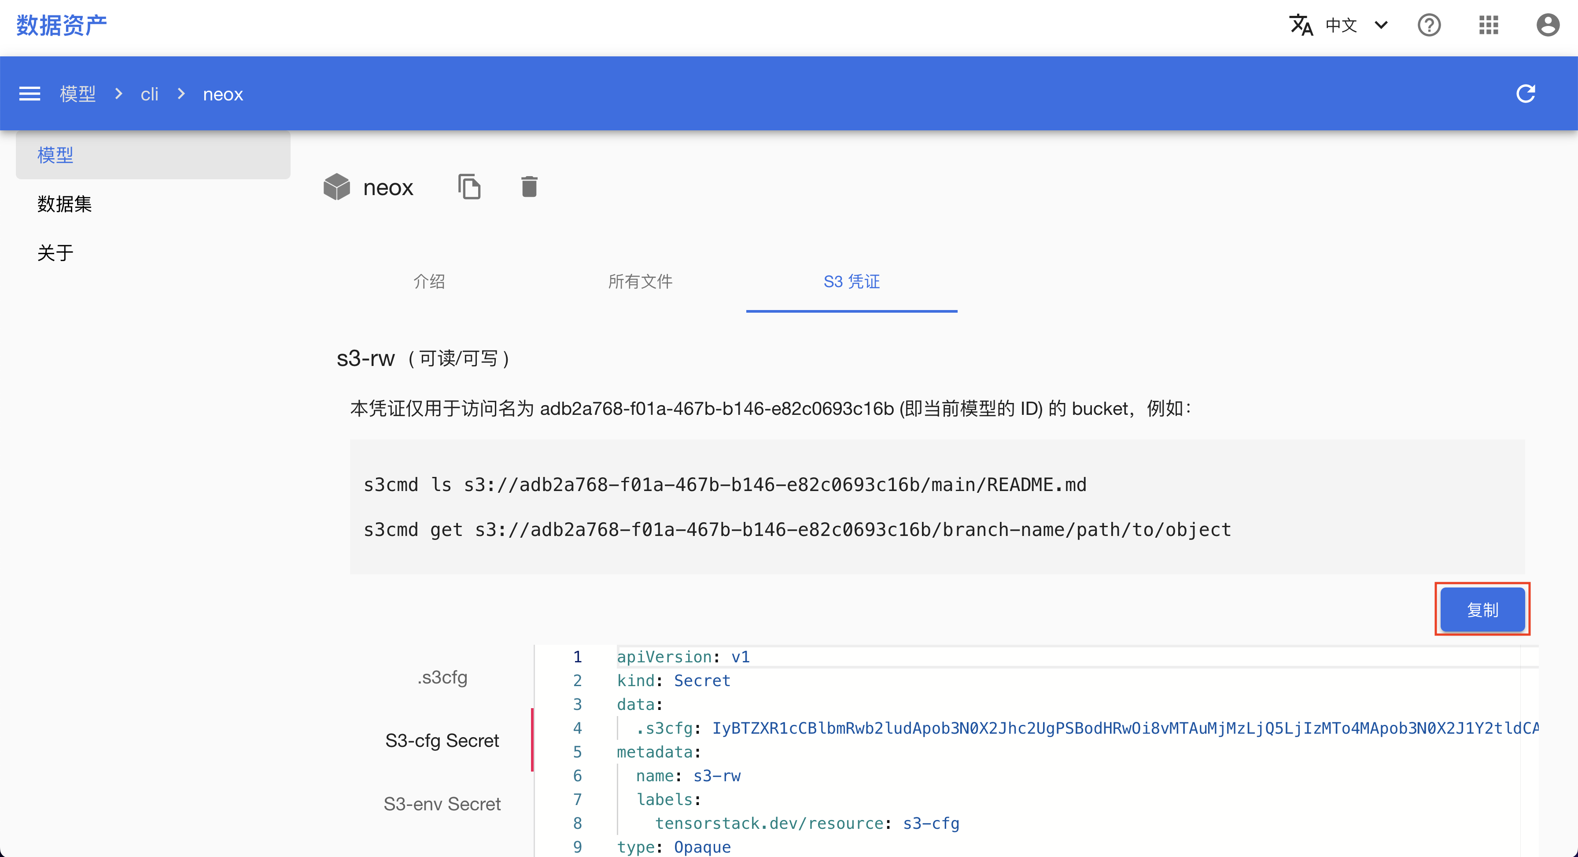
Task: Click the s3cmd get example command
Action: 797,529
